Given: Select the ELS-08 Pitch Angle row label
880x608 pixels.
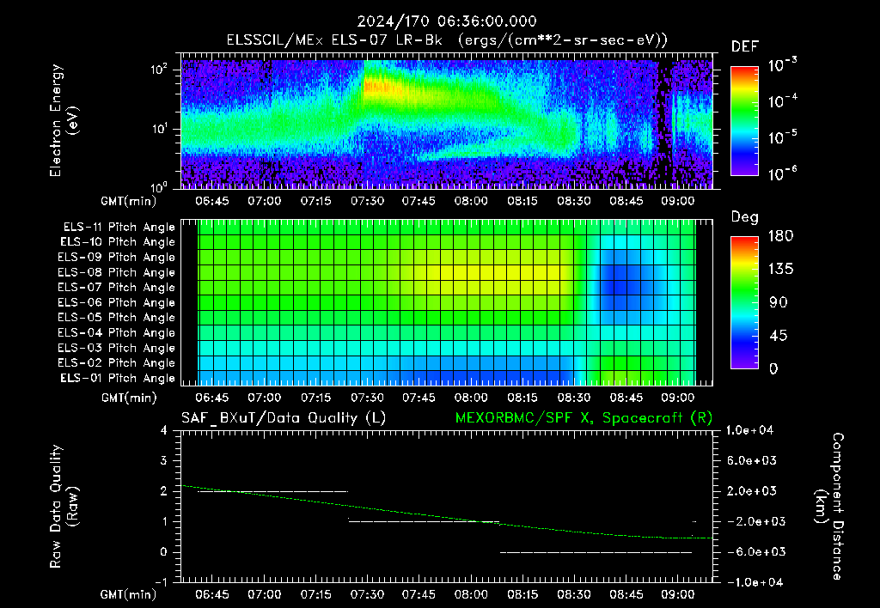Looking at the screenshot, I should [x=116, y=272].
